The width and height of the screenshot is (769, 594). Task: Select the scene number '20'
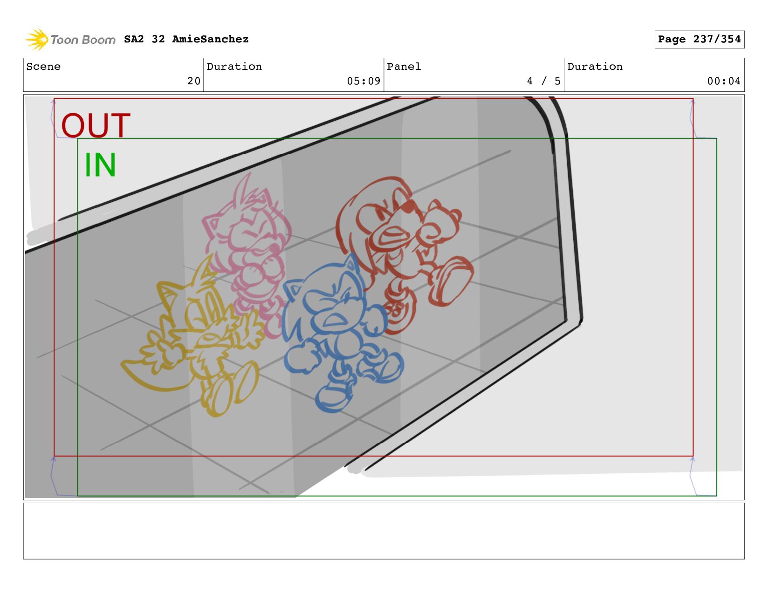pos(194,81)
